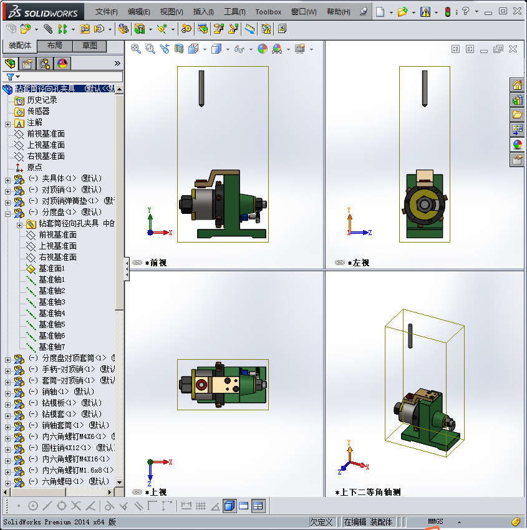Switch to the 布局 tab
The height and width of the screenshot is (530, 527).
coord(54,46)
